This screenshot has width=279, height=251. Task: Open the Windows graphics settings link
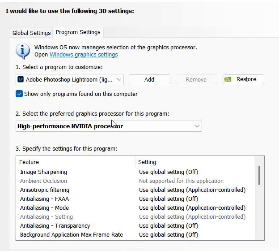coord(84,55)
